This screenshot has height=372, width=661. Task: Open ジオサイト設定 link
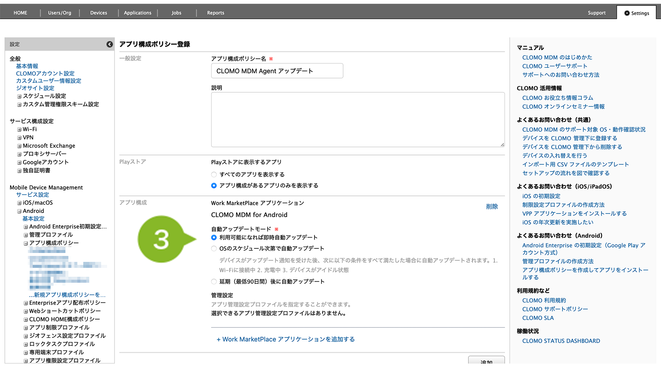click(x=35, y=88)
